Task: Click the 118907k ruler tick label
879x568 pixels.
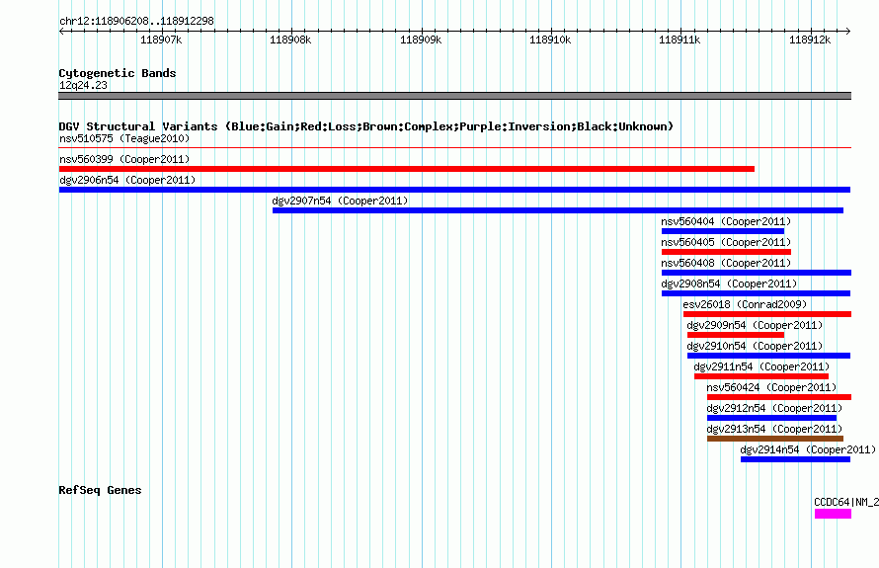Action: click(x=161, y=40)
